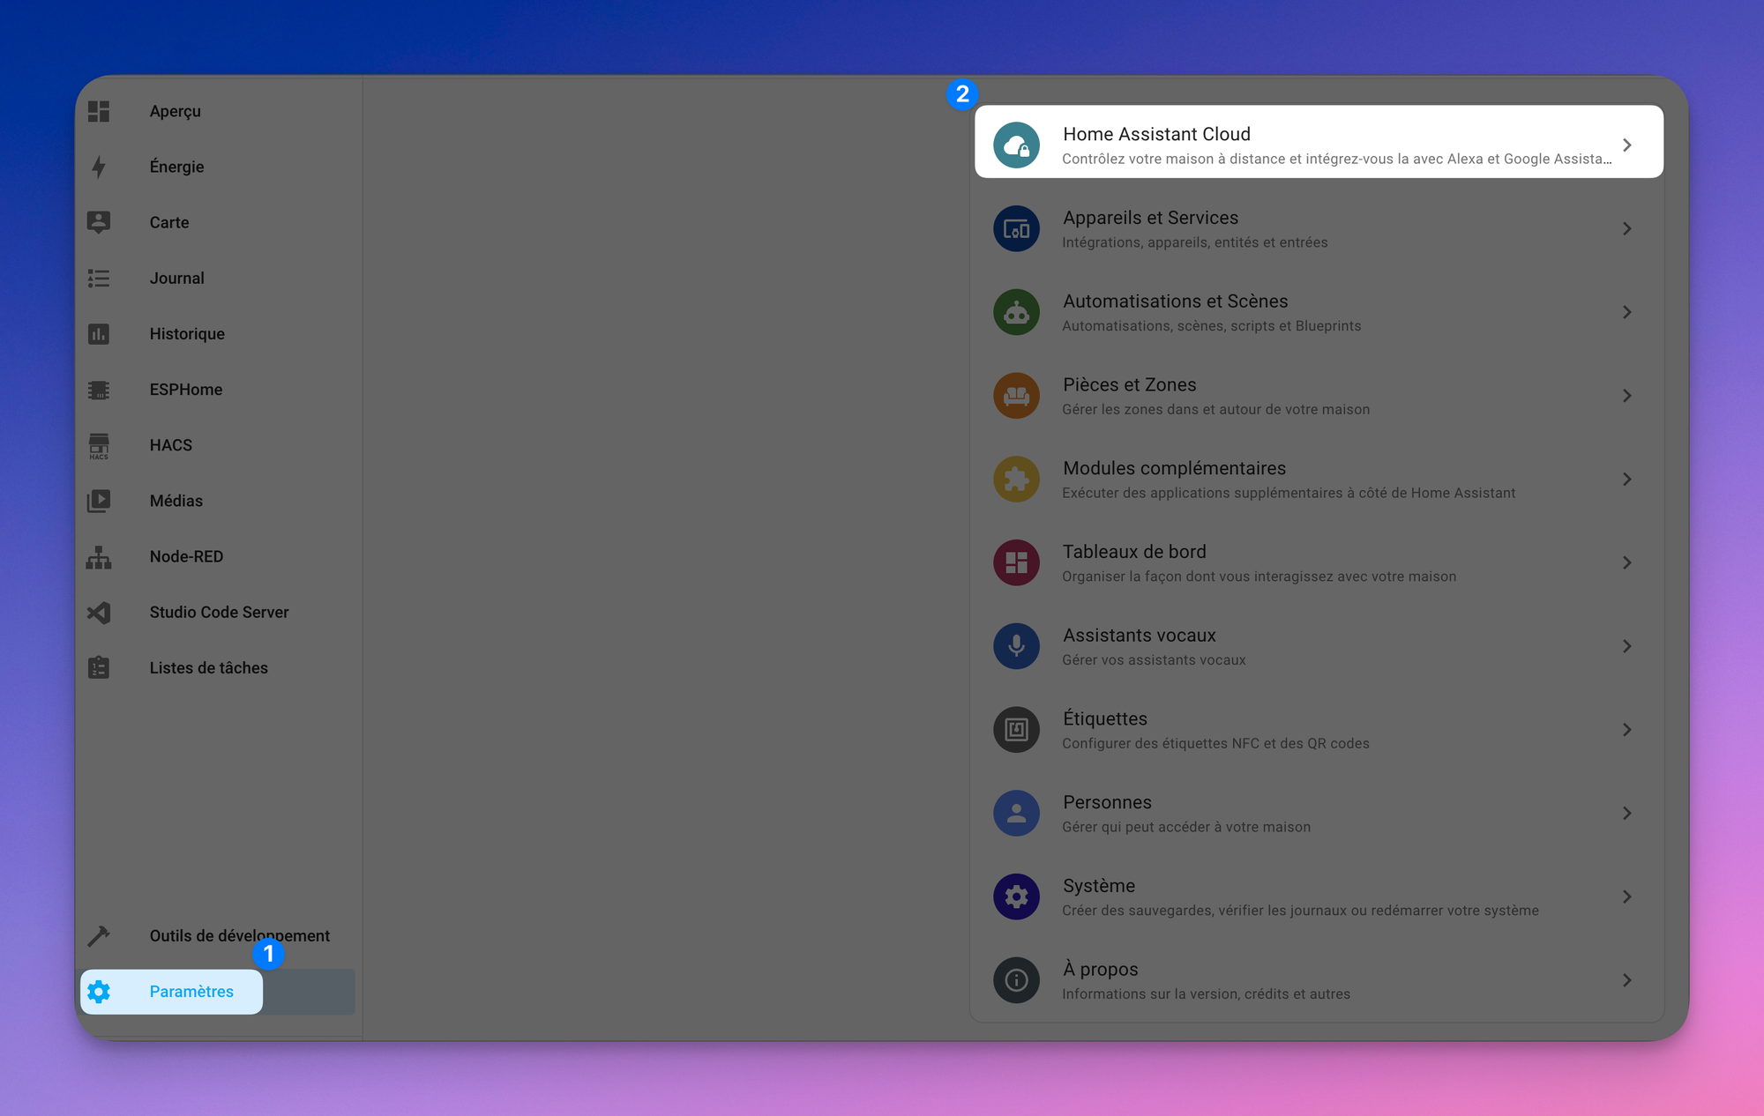
Task: Go to Journal in the sidebar
Action: 176,279
